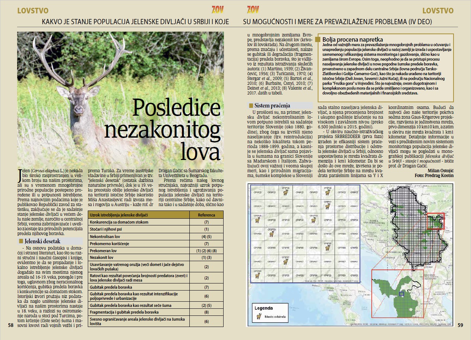
Task: Click reference '(1) (2) (6) (8)' for Prekomeran lov
Action: [x=206, y=250]
